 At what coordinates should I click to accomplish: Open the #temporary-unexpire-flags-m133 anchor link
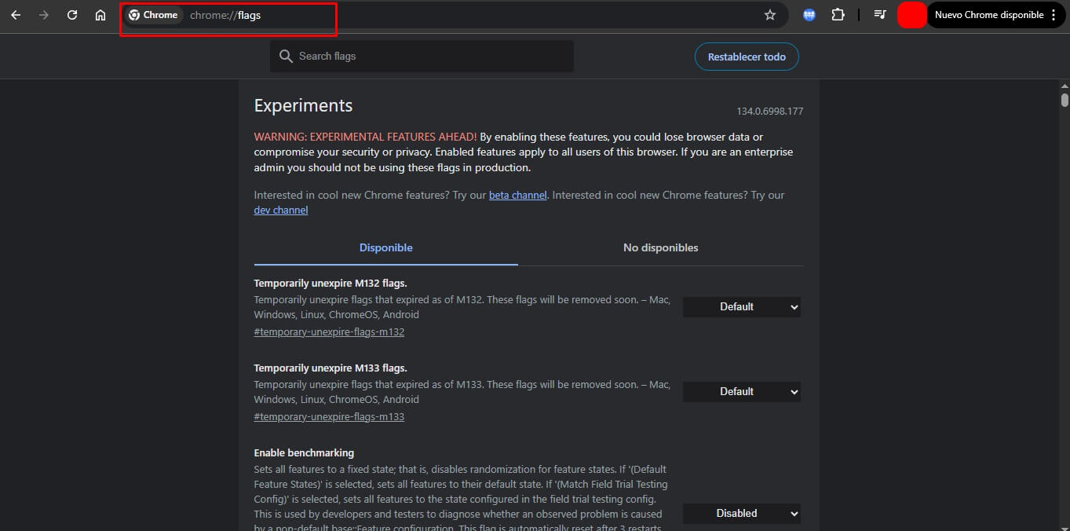pos(329,417)
